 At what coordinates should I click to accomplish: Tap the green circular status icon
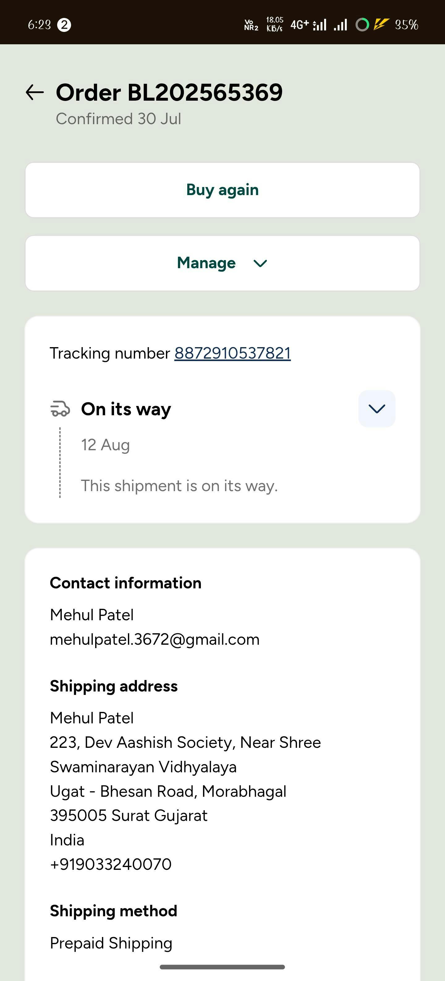pos(362,25)
